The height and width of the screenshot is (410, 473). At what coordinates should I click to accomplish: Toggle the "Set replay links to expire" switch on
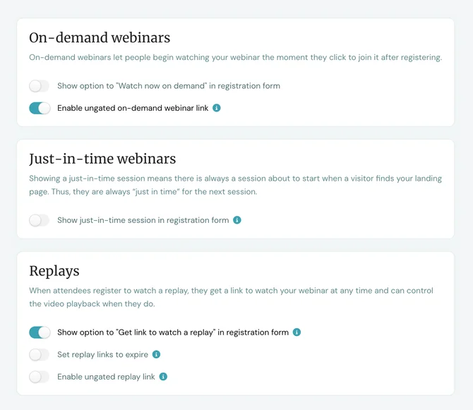[x=40, y=354]
